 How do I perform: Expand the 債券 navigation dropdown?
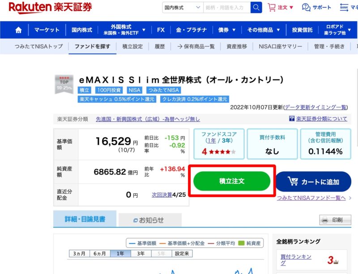coord(234,30)
